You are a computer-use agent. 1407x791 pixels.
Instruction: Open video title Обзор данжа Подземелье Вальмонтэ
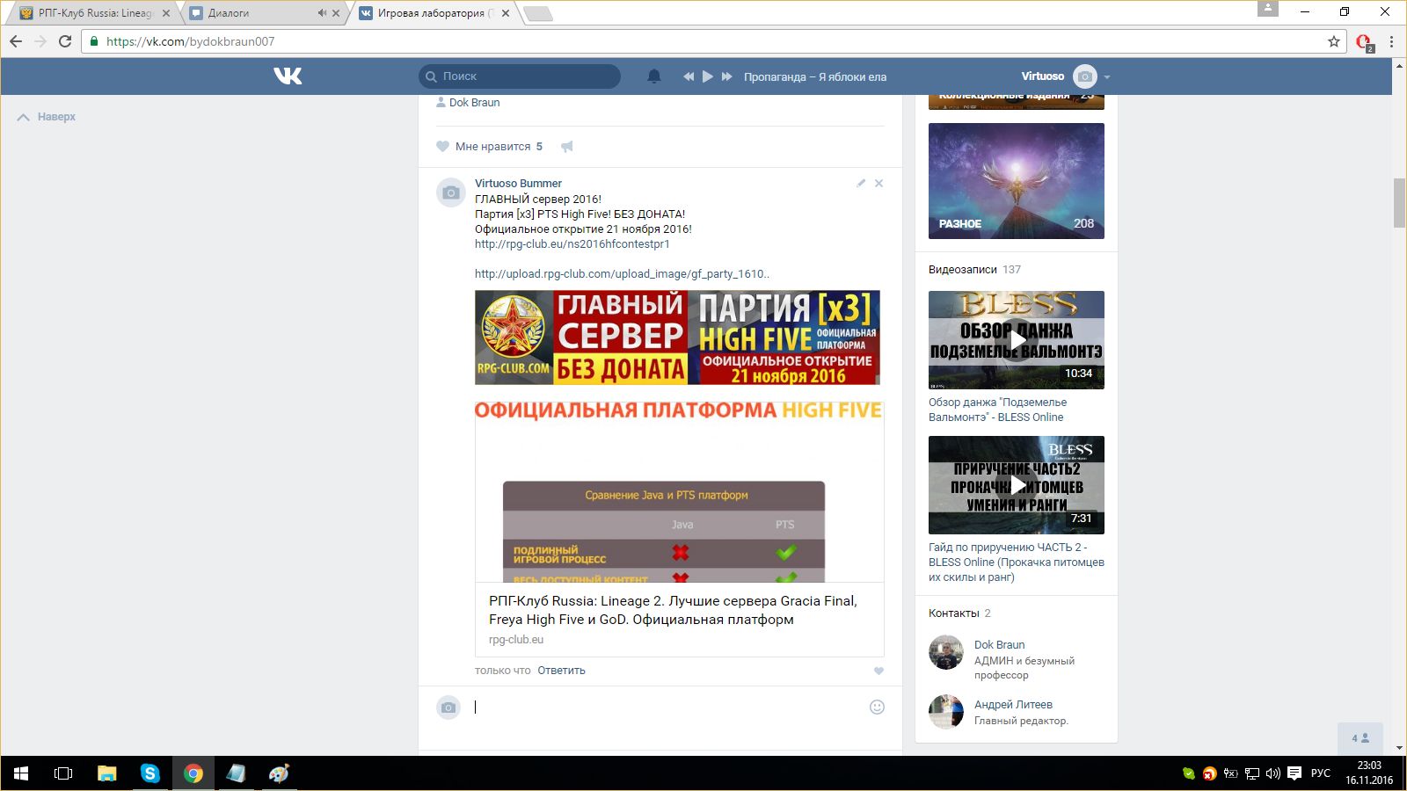click(997, 410)
